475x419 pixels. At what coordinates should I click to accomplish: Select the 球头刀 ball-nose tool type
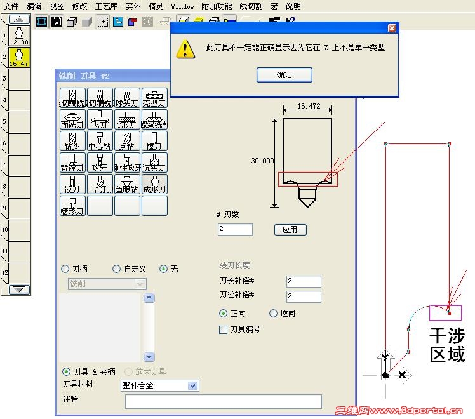[x=127, y=98]
